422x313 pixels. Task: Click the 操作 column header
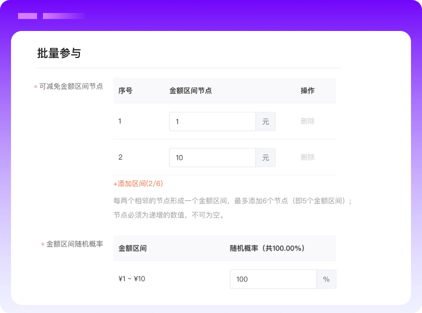point(307,91)
